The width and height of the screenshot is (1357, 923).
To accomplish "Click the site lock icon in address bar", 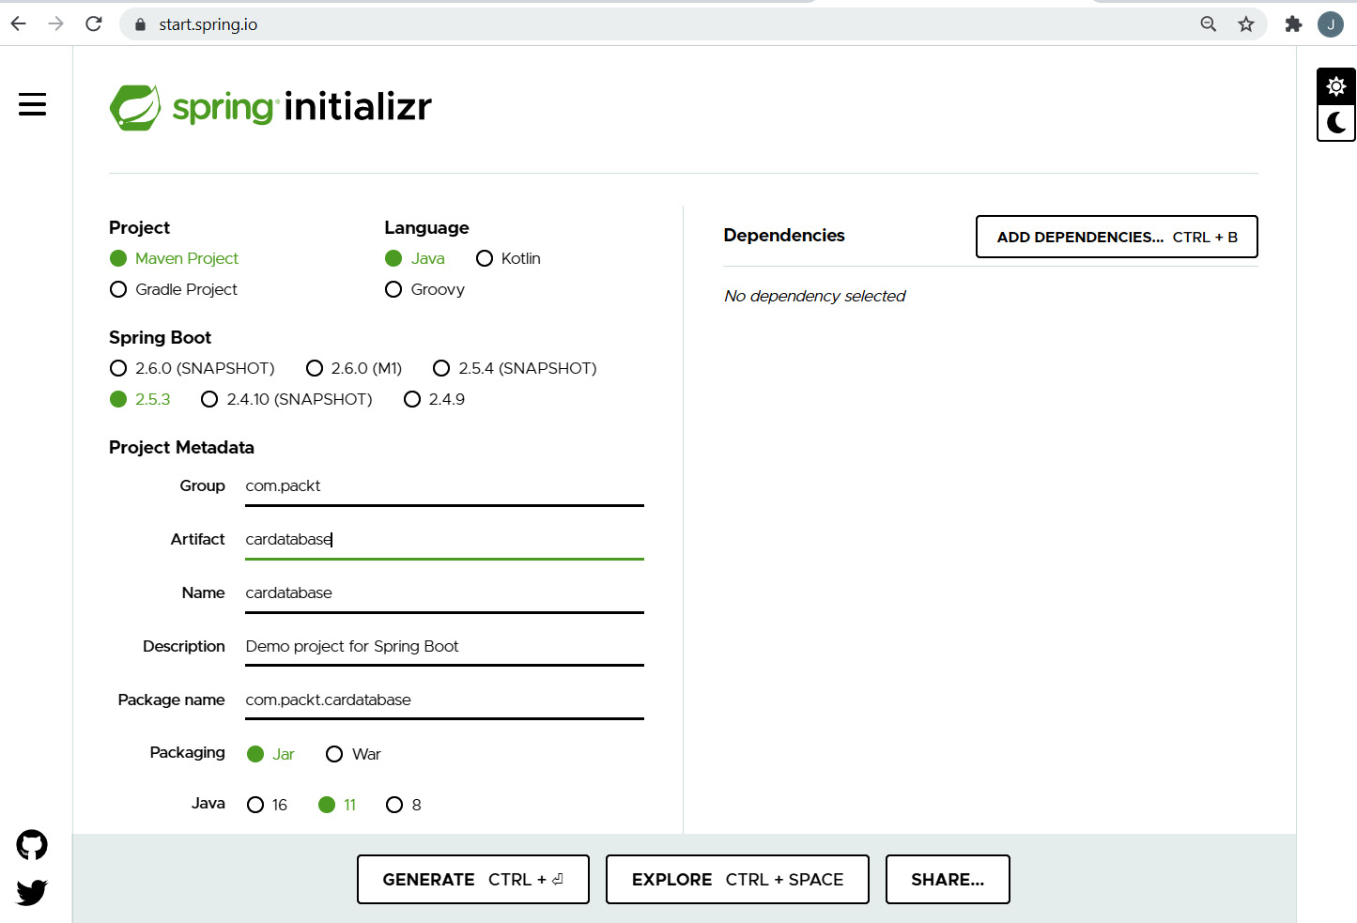I will (141, 24).
